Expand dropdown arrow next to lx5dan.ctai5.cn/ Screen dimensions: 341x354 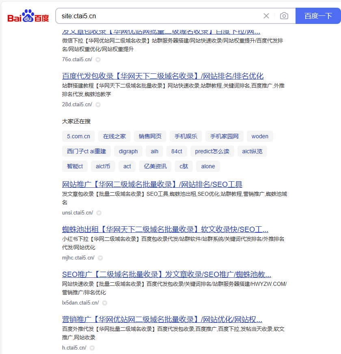click(105, 303)
